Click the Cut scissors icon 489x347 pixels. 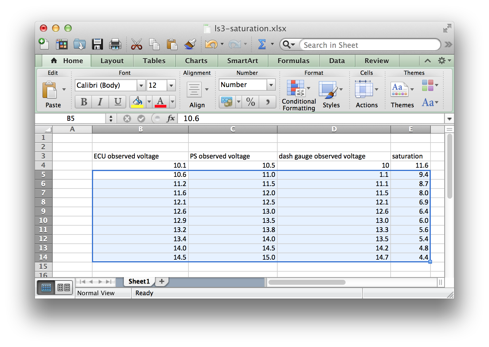coord(136,44)
